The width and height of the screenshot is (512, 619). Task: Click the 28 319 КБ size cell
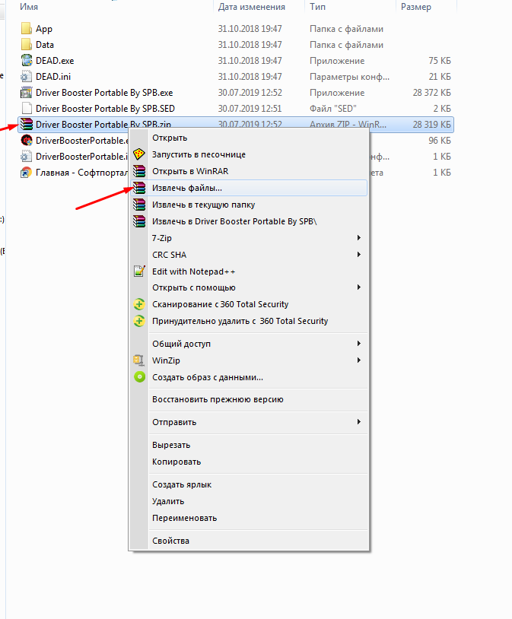pyautogui.click(x=431, y=125)
